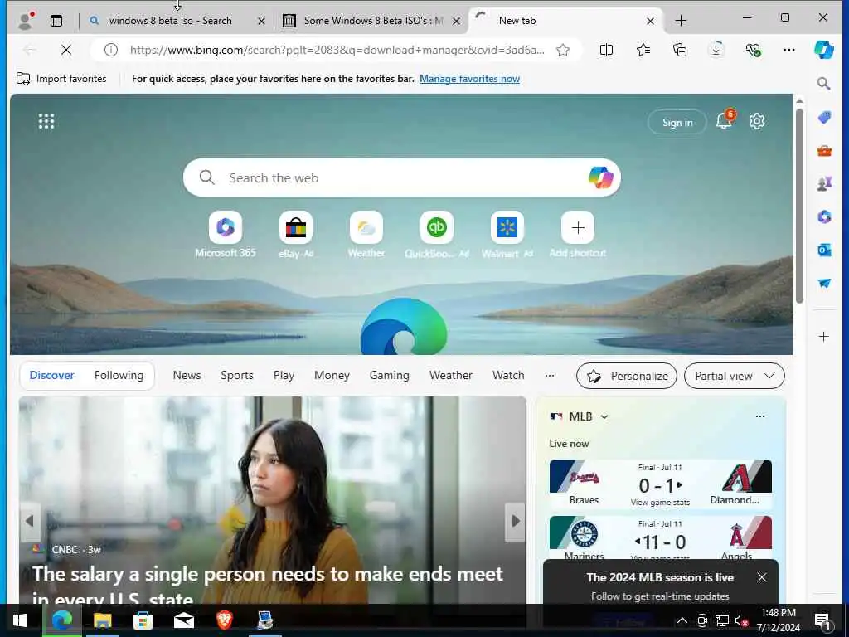Open the Money category
The image size is (849, 637).
click(332, 375)
